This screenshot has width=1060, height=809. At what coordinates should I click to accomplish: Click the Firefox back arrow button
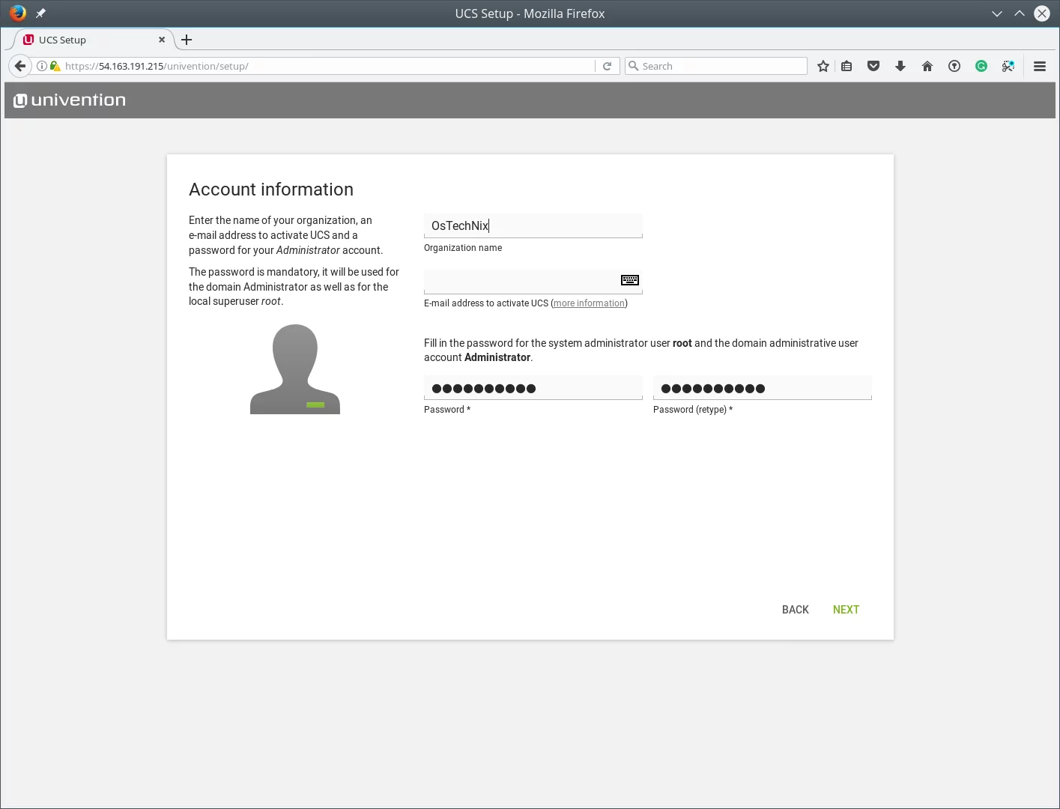[20, 66]
